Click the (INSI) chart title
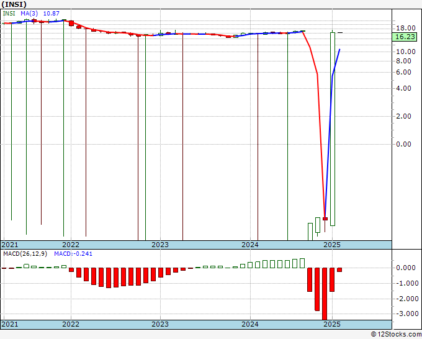The image size is (422, 339). [14, 4]
